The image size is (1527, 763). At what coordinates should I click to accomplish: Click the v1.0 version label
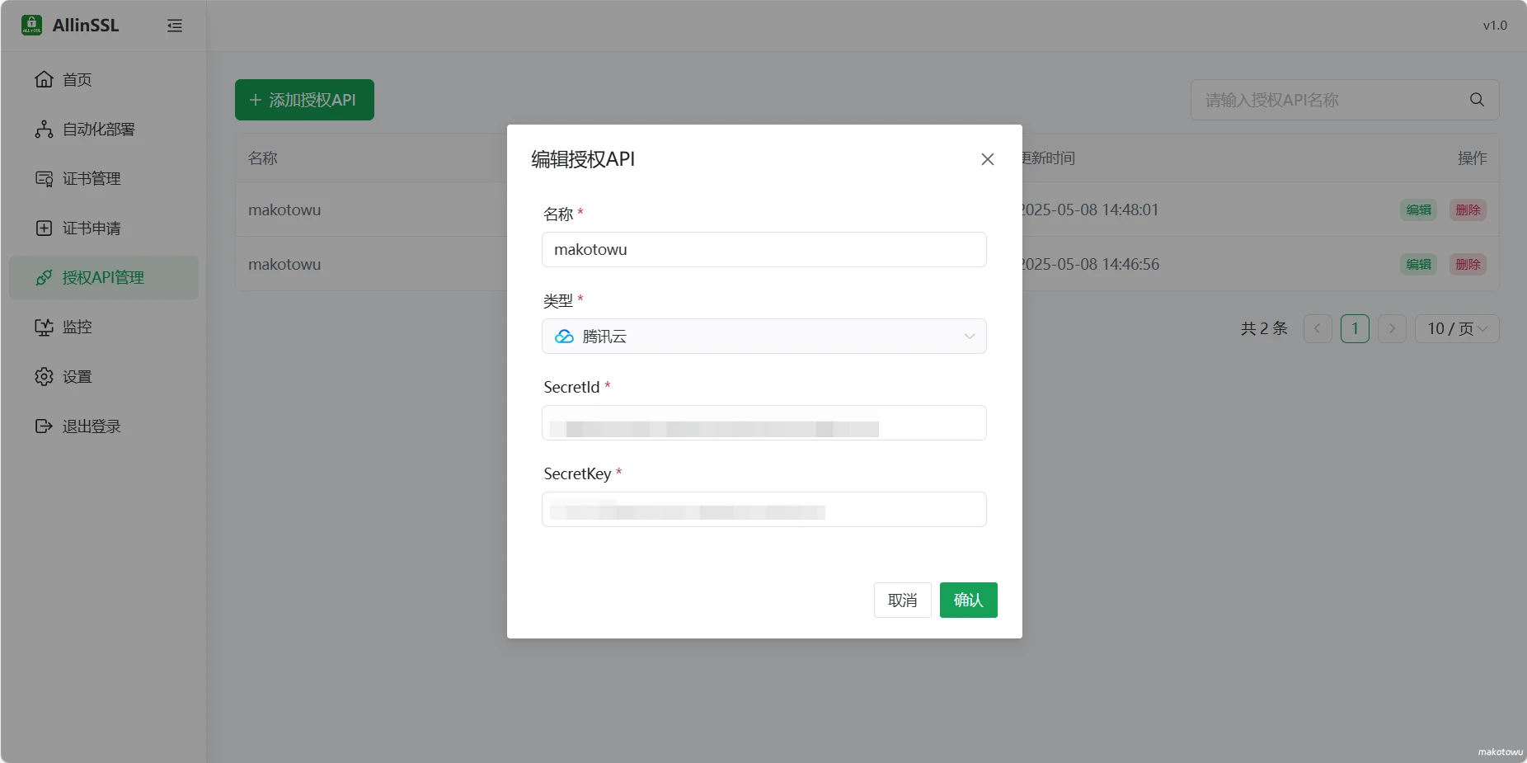(1495, 26)
